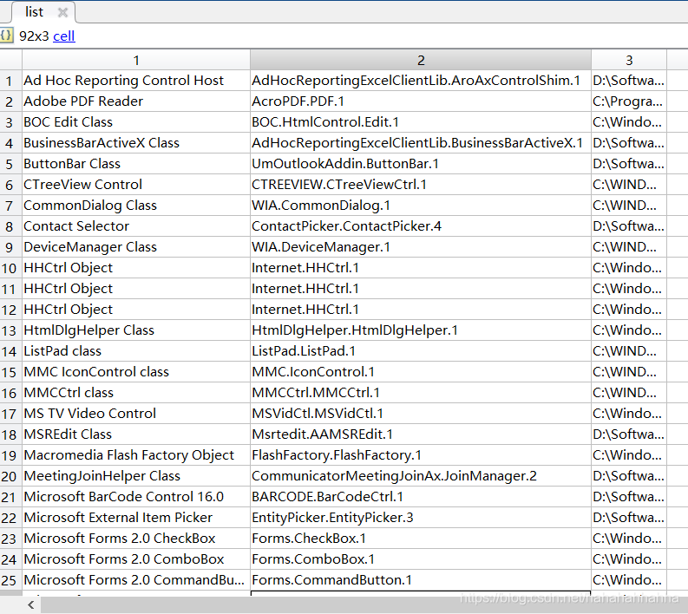The height and width of the screenshot is (614, 688).
Task: Select cell 'Adobe PDF Reader'
Action: point(136,101)
